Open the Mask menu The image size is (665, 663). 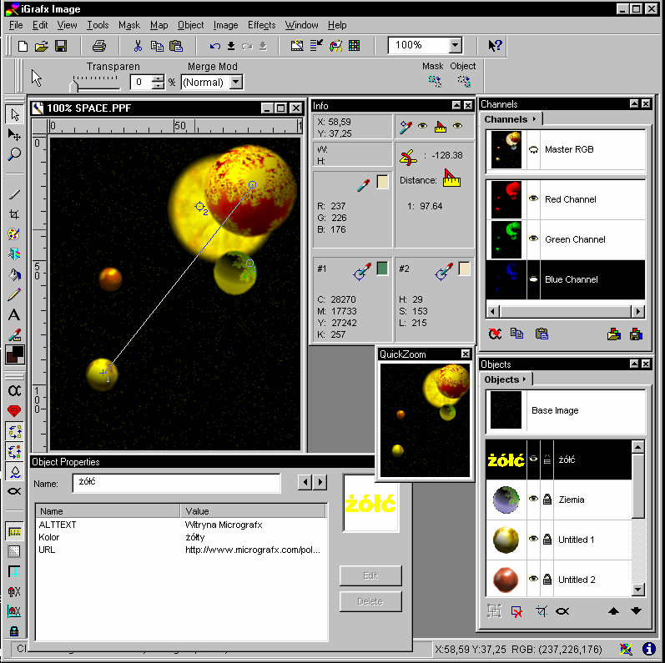coord(128,25)
